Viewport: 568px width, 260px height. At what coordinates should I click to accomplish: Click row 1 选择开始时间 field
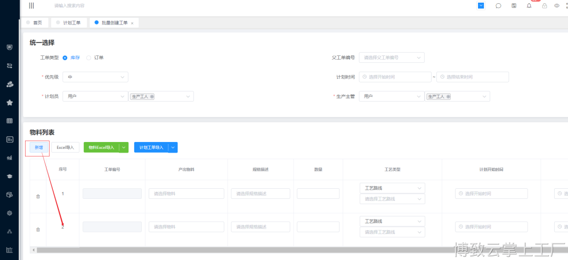coord(492,194)
